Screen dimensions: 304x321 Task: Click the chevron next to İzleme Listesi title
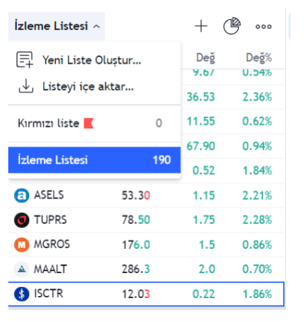click(96, 26)
